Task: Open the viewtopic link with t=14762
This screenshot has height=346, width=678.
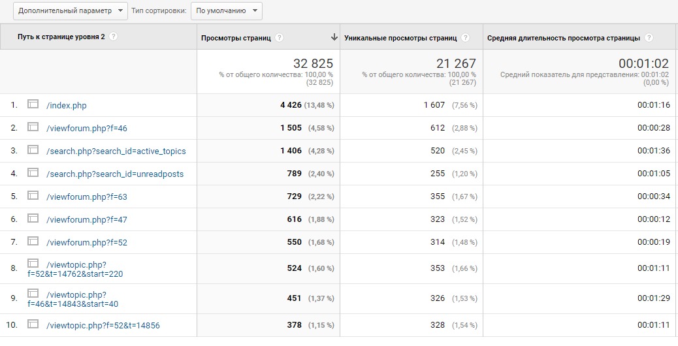Action: (75, 274)
